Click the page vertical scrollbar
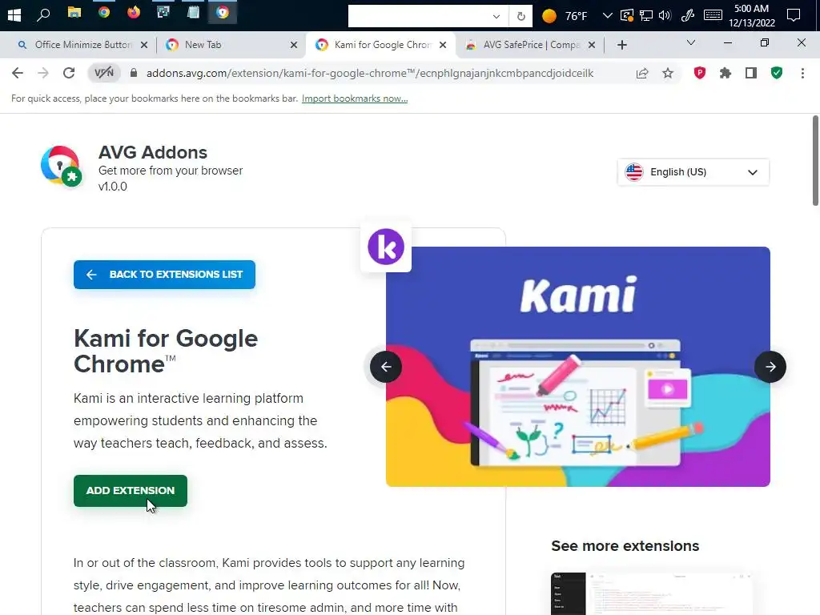 (815, 161)
